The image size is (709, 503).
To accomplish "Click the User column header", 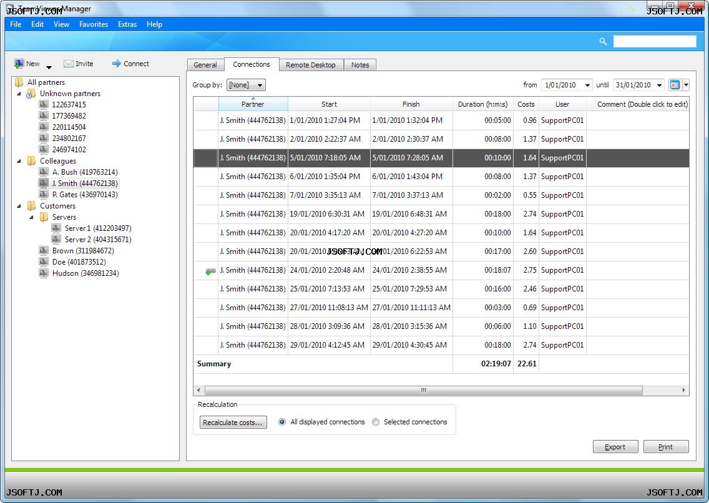I will click(x=562, y=104).
